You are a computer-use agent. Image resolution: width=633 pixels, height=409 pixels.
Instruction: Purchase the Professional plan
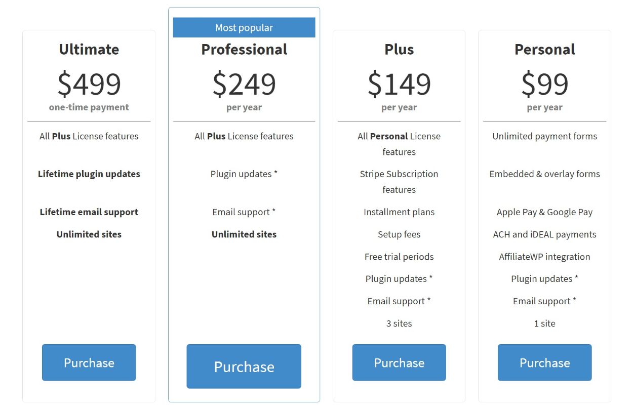pyautogui.click(x=244, y=366)
